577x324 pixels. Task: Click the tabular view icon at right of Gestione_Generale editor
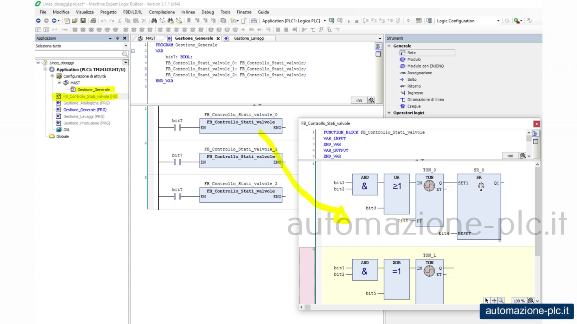point(378,54)
